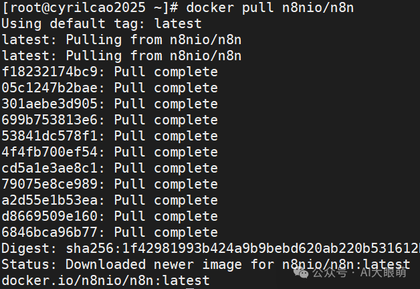Click layer ID 699b753813e6
420x289 pixels.
tap(53, 120)
